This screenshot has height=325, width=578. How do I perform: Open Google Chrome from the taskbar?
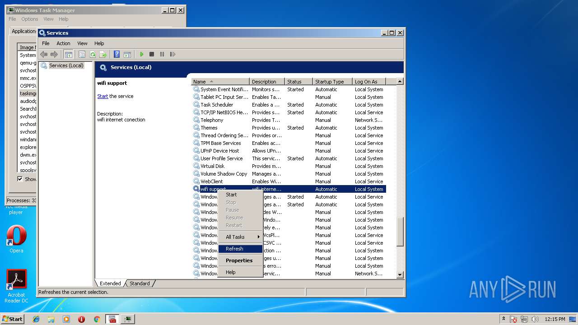(x=97, y=319)
